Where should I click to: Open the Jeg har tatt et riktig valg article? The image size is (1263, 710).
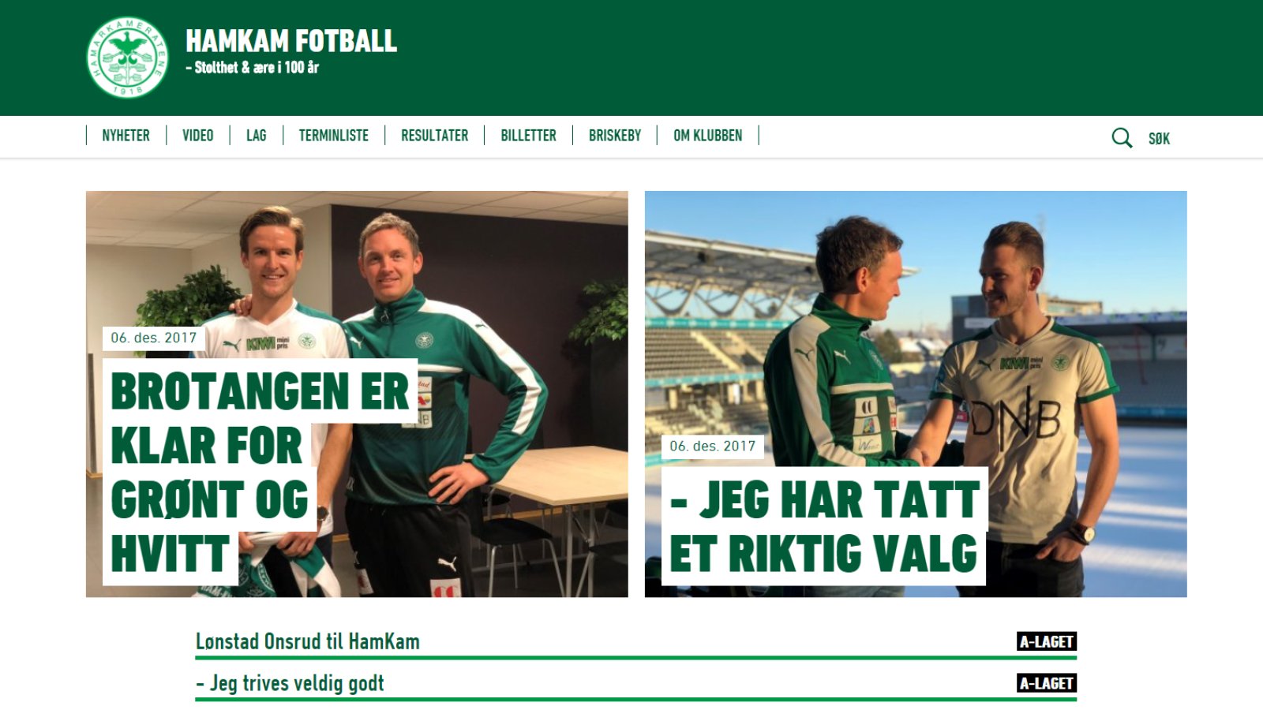click(x=824, y=526)
